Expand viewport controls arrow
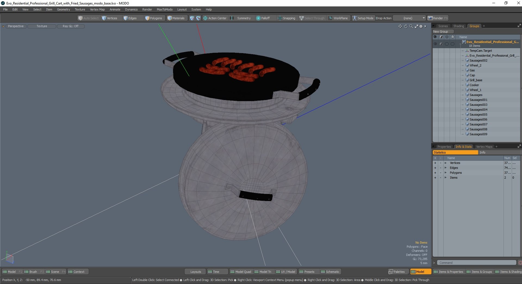 [x=425, y=26]
